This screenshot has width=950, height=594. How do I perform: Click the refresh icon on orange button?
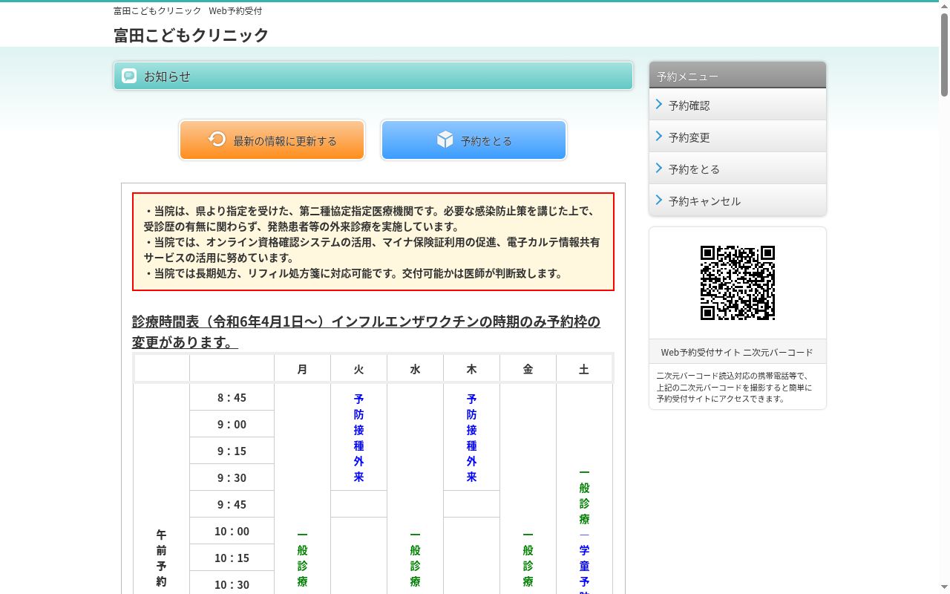tap(217, 139)
